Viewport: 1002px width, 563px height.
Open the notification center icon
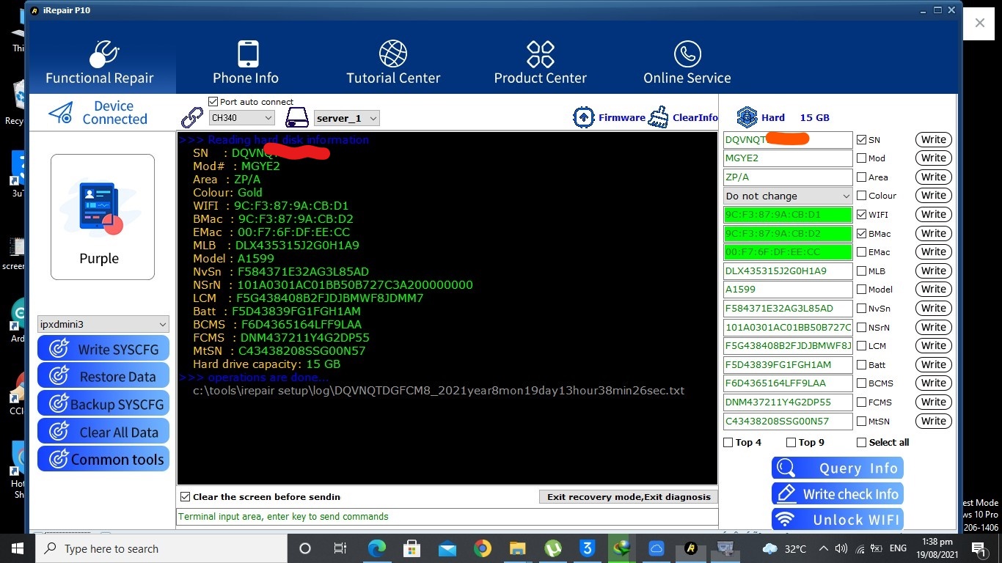click(x=979, y=548)
